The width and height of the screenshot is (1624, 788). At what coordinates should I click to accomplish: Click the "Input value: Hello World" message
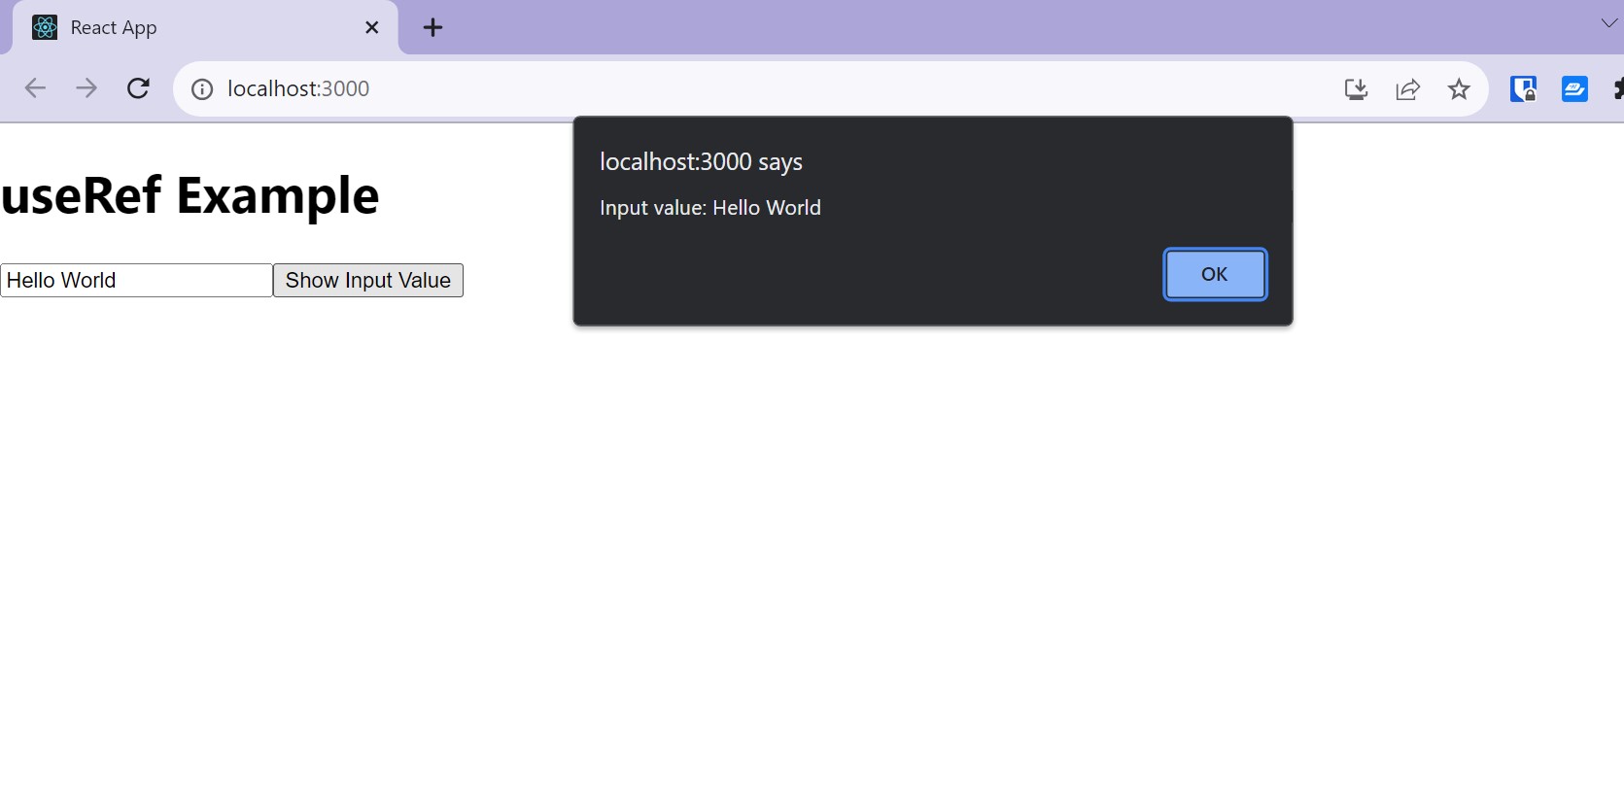(x=710, y=208)
